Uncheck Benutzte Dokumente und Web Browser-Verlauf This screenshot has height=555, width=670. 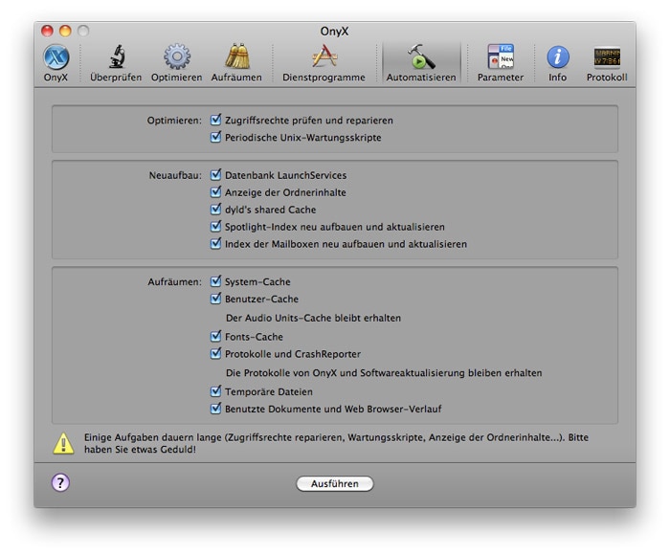[215, 409]
